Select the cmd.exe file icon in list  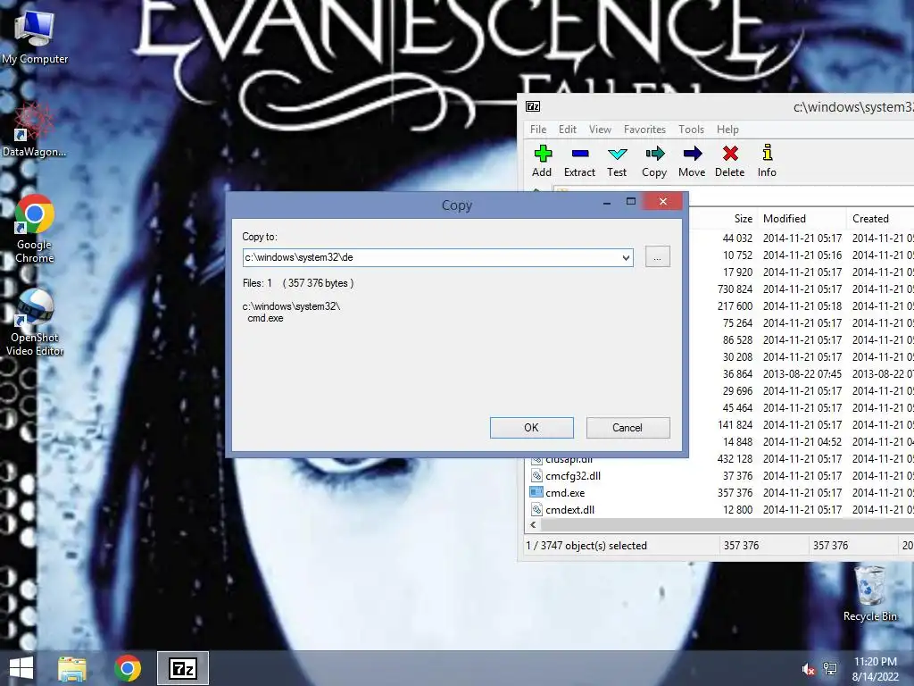point(536,492)
